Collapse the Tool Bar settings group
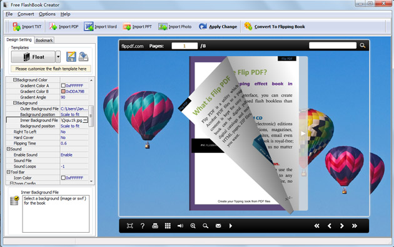 (8, 172)
